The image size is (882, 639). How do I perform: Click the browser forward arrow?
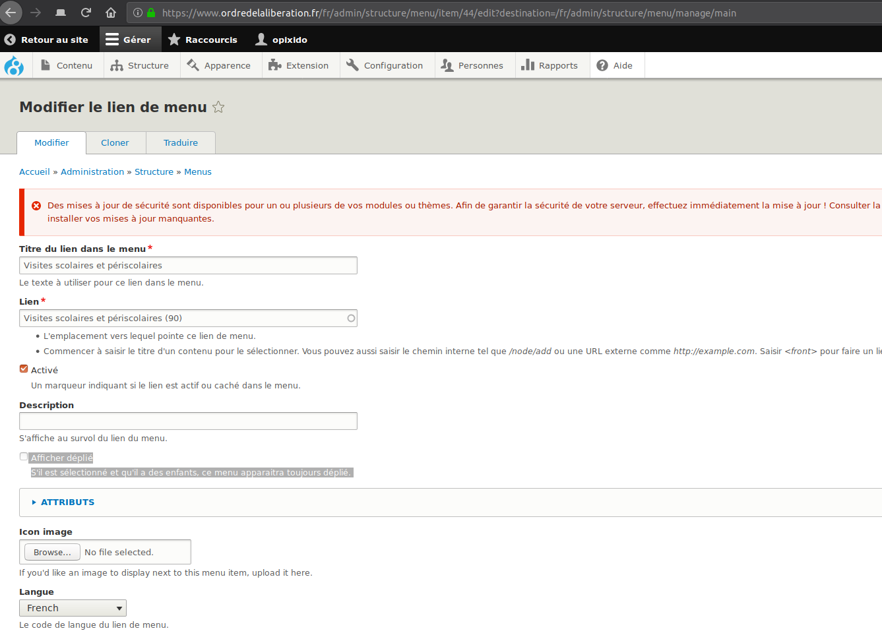[36, 13]
